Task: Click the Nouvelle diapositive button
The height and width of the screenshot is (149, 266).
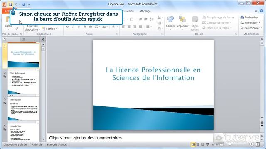Action: pyautogui.click(x=32, y=28)
